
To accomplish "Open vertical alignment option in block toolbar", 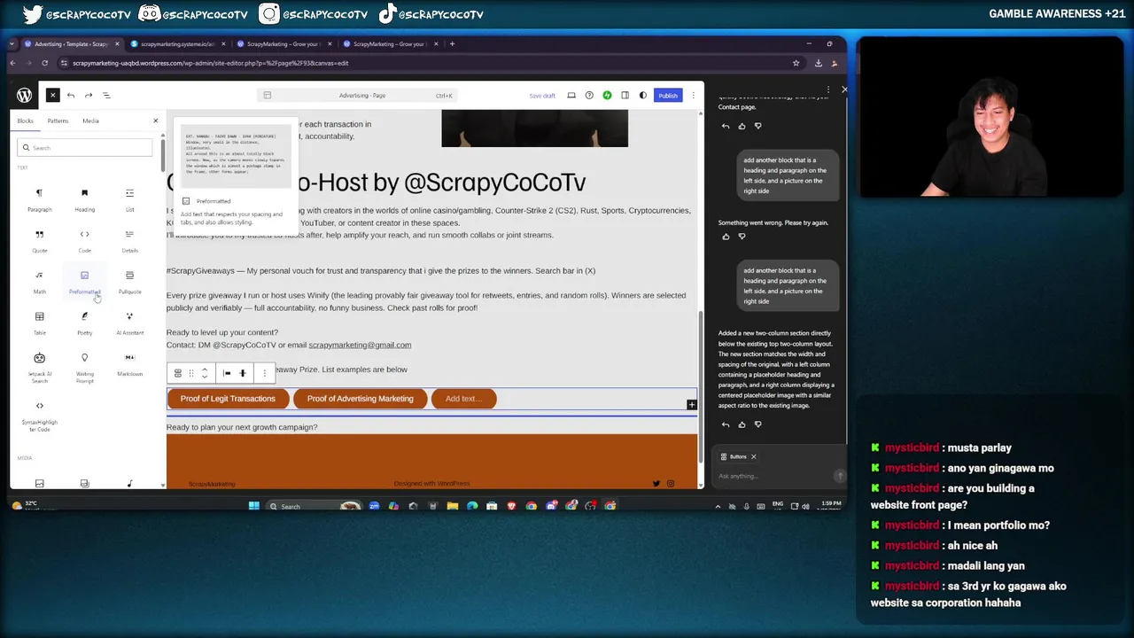I will [243, 373].
